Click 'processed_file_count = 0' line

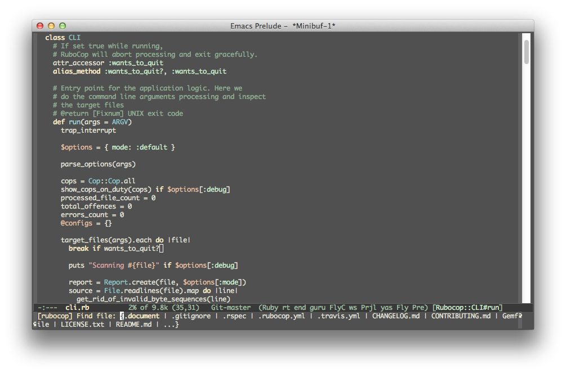click(x=108, y=198)
